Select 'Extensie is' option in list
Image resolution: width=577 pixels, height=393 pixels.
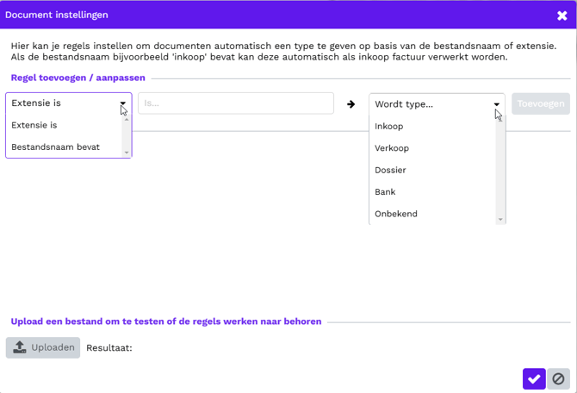click(x=34, y=125)
